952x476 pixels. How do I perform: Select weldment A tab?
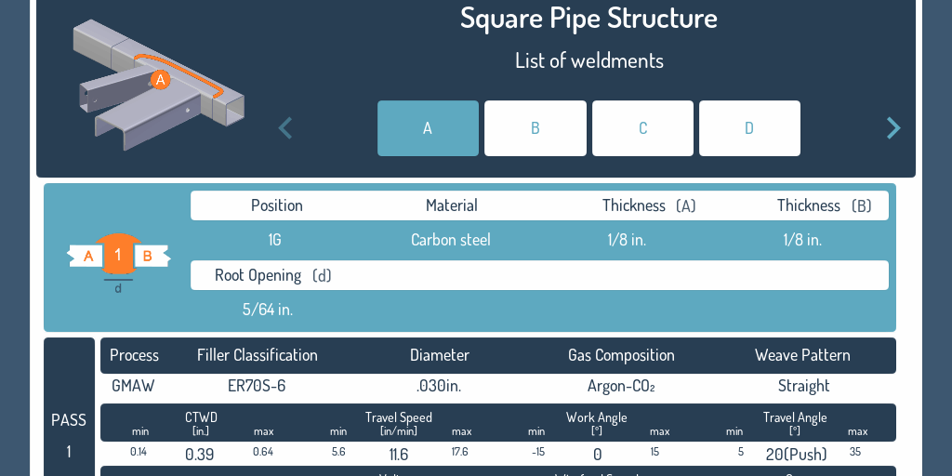point(428,128)
